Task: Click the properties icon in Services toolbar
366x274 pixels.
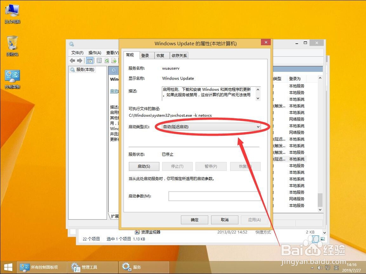Action: coord(99,61)
